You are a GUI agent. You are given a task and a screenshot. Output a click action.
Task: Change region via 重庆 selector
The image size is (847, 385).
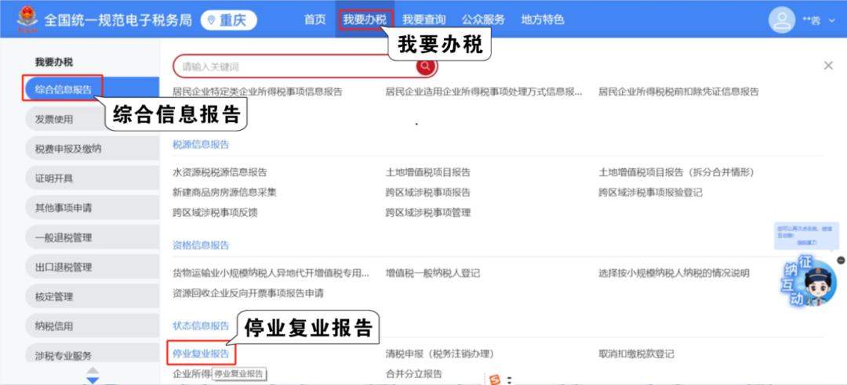(228, 20)
